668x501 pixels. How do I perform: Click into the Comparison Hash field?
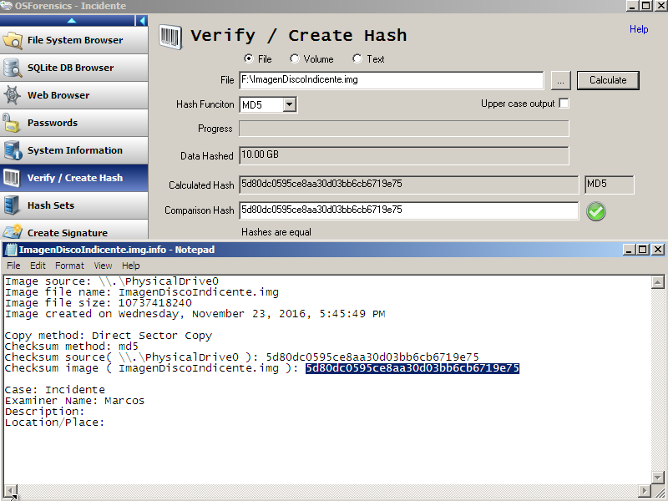(408, 210)
